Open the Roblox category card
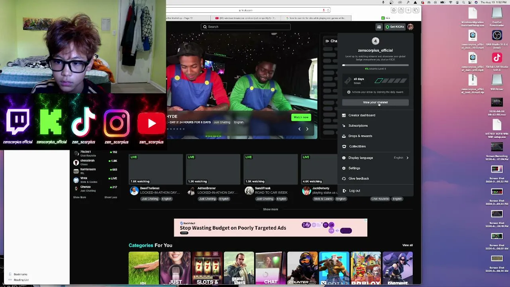Screen dimensions: 510x287 click(x=366, y=269)
